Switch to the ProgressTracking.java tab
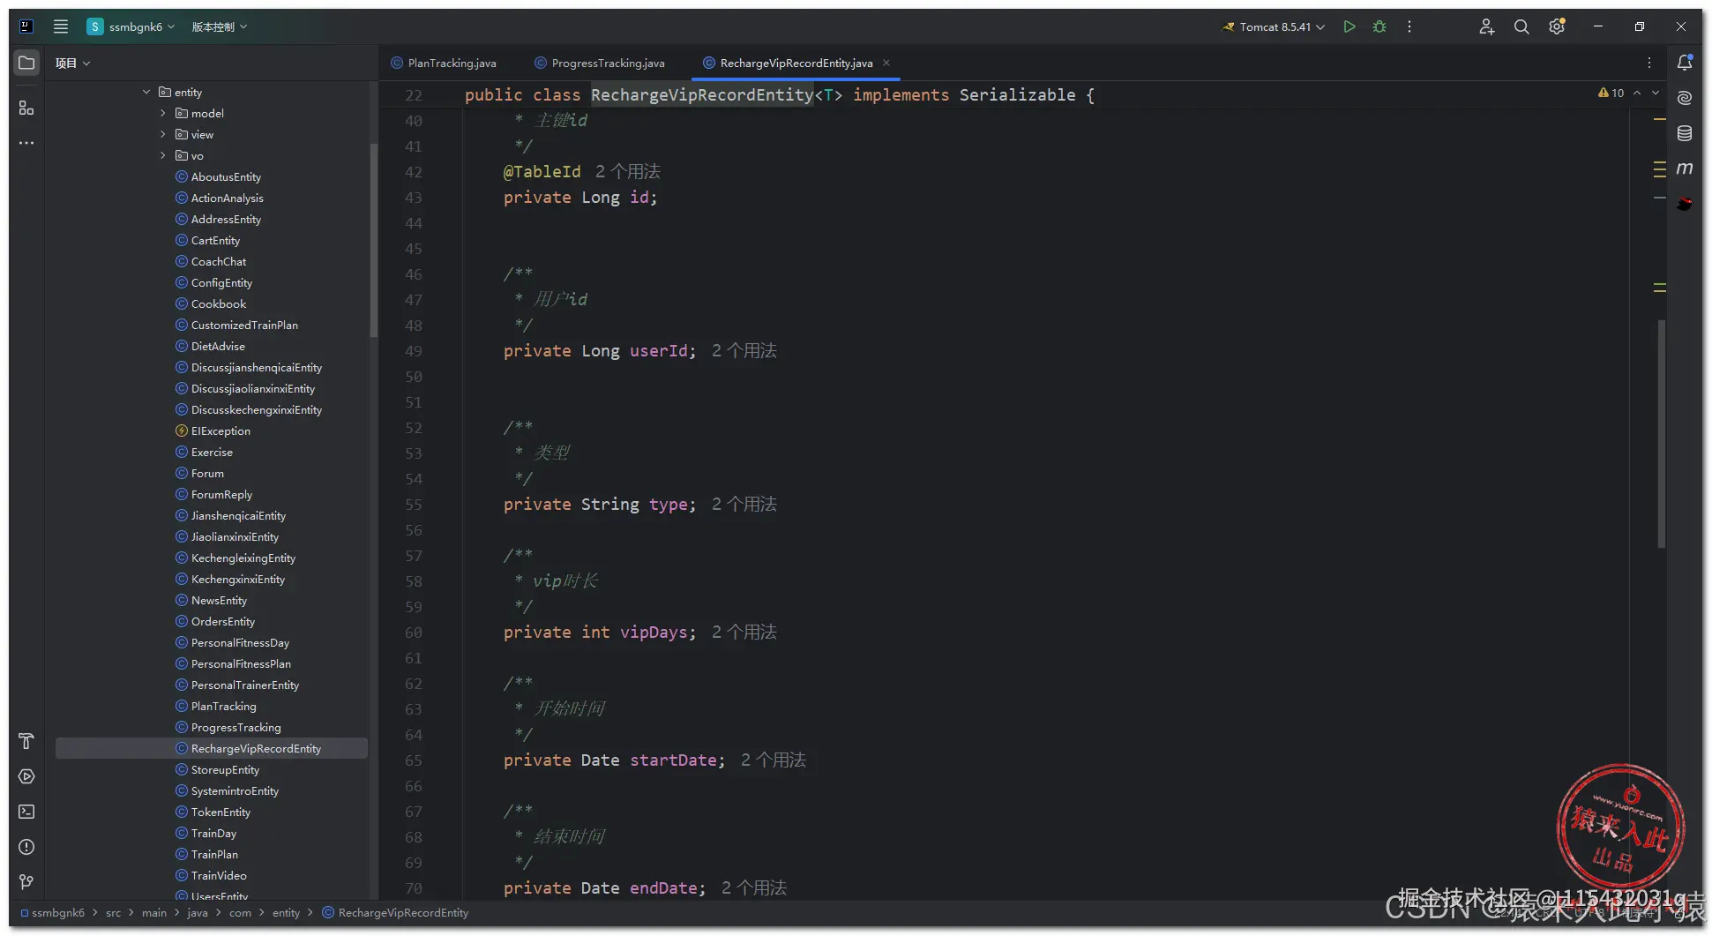This screenshot has width=1712, height=936. tap(600, 63)
